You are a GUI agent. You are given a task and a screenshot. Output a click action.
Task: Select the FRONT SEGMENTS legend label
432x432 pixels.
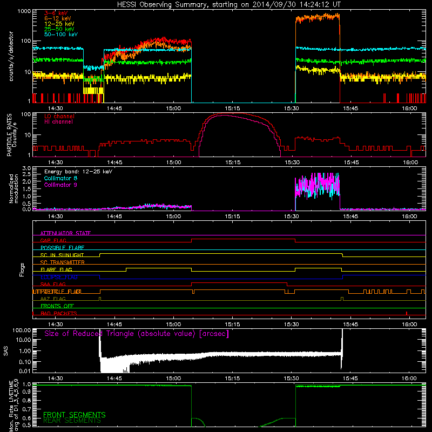[x=75, y=415]
